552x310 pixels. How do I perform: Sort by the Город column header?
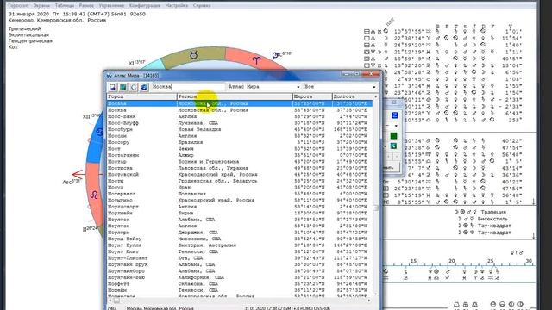pos(141,96)
